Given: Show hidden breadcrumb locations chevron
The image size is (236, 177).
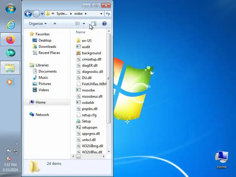Looking at the screenshot, I should tap(53, 13).
